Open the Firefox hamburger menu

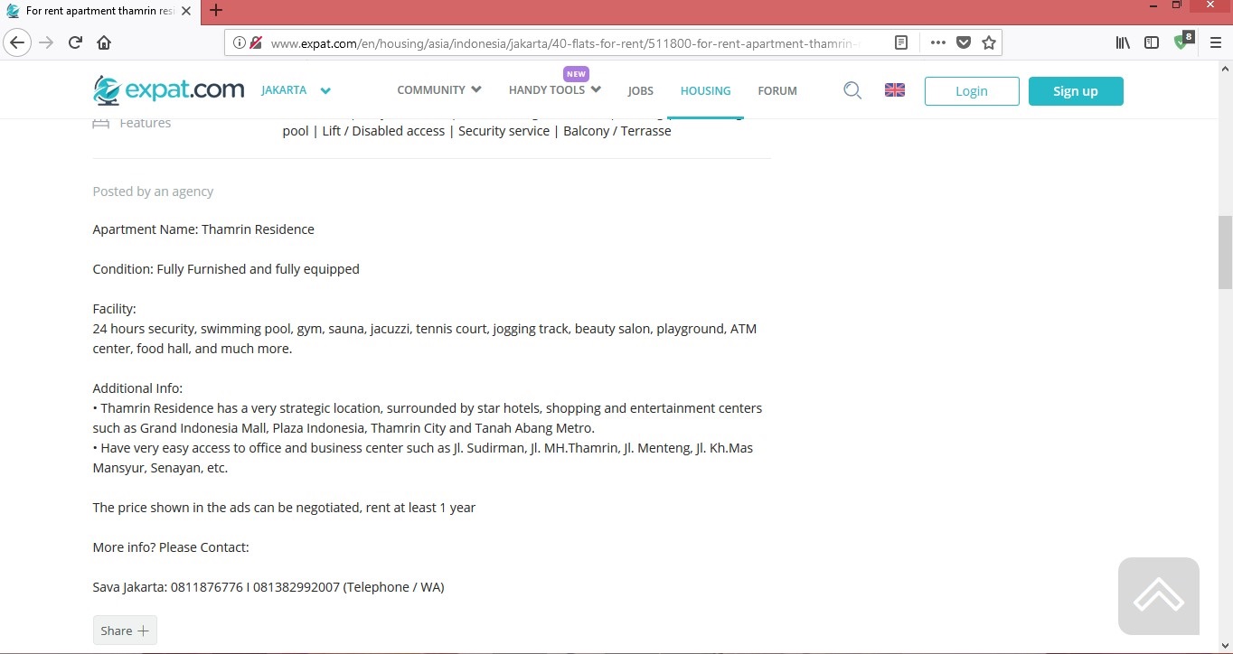click(x=1216, y=42)
